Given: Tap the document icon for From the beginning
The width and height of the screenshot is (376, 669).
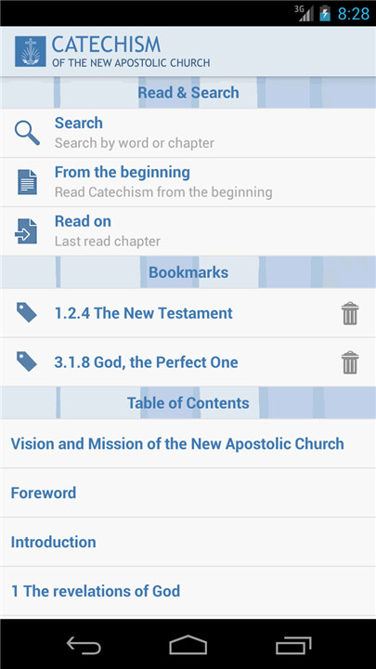Looking at the screenshot, I should coord(27,182).
